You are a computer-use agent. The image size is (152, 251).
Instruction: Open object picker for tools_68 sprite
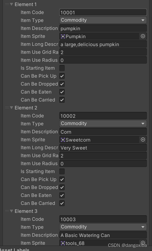tap(143, 243)
